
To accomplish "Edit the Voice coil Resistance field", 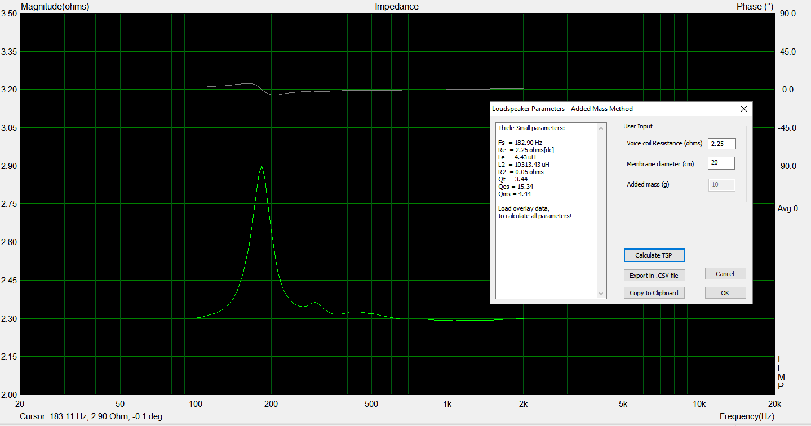I will 721,144.
